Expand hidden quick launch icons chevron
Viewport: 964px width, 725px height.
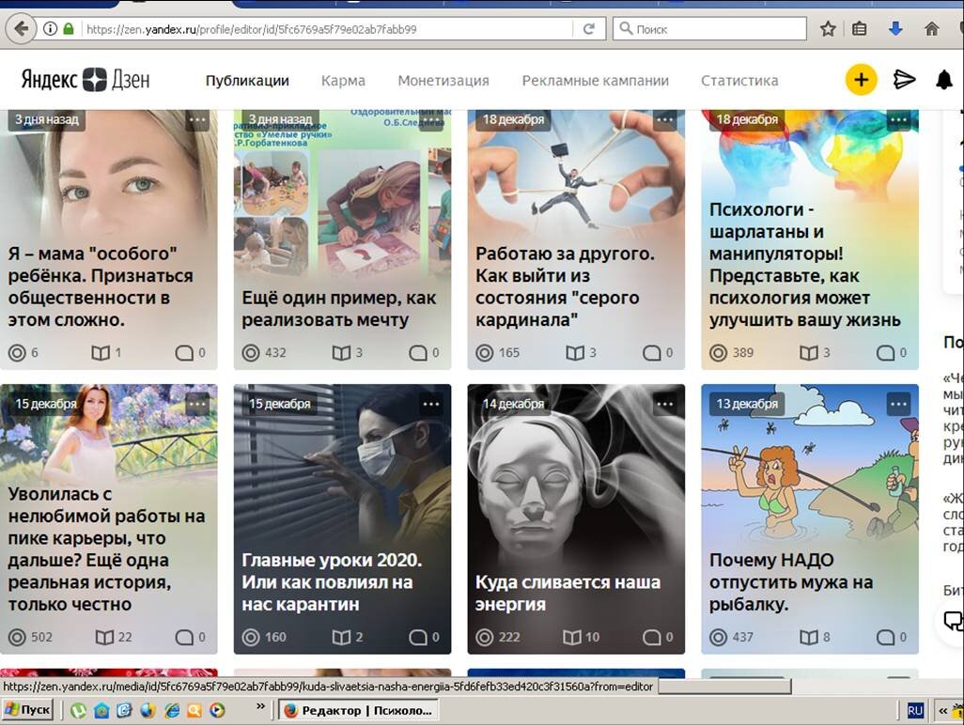tap(260, 706)
